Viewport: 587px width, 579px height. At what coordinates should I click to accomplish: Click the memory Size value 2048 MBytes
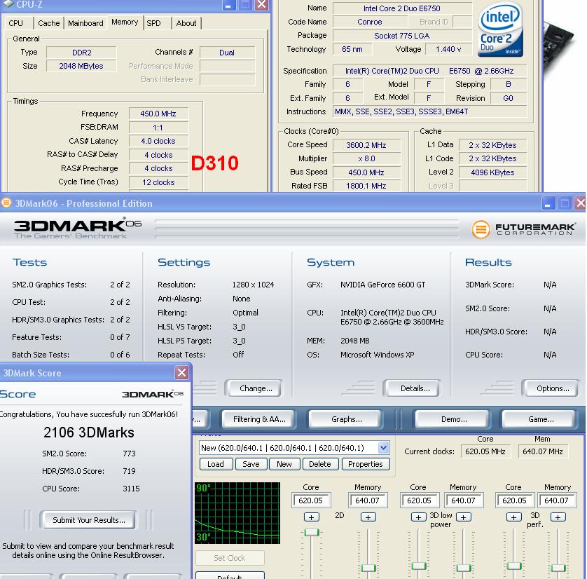81,66
